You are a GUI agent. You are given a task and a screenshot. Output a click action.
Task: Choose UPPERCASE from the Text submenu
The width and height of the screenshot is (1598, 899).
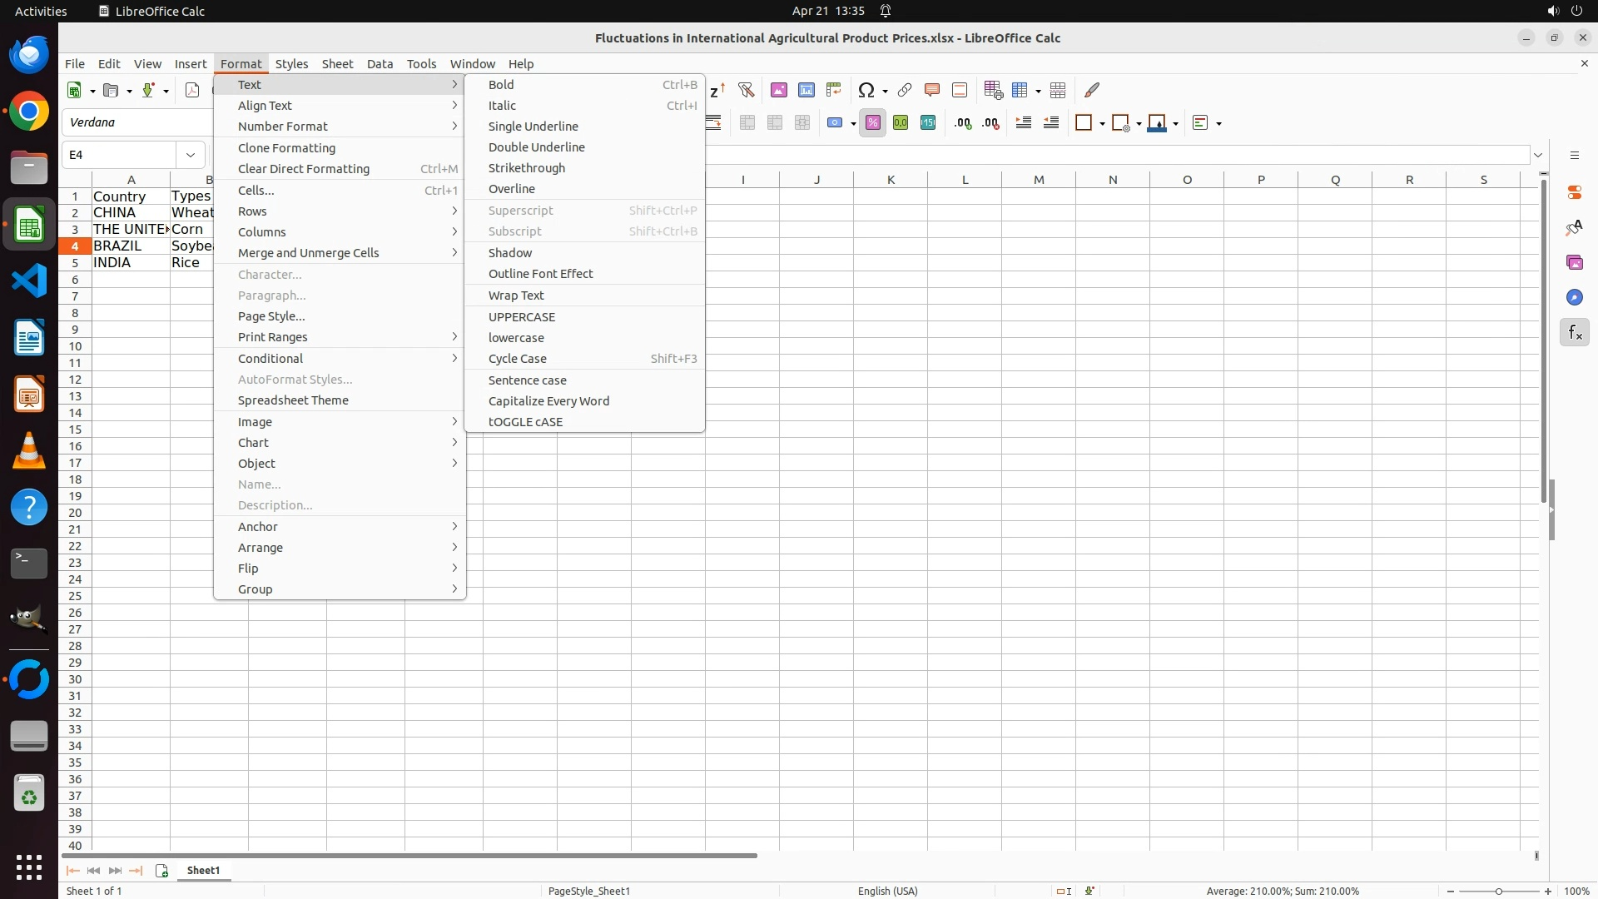point(522,317)
